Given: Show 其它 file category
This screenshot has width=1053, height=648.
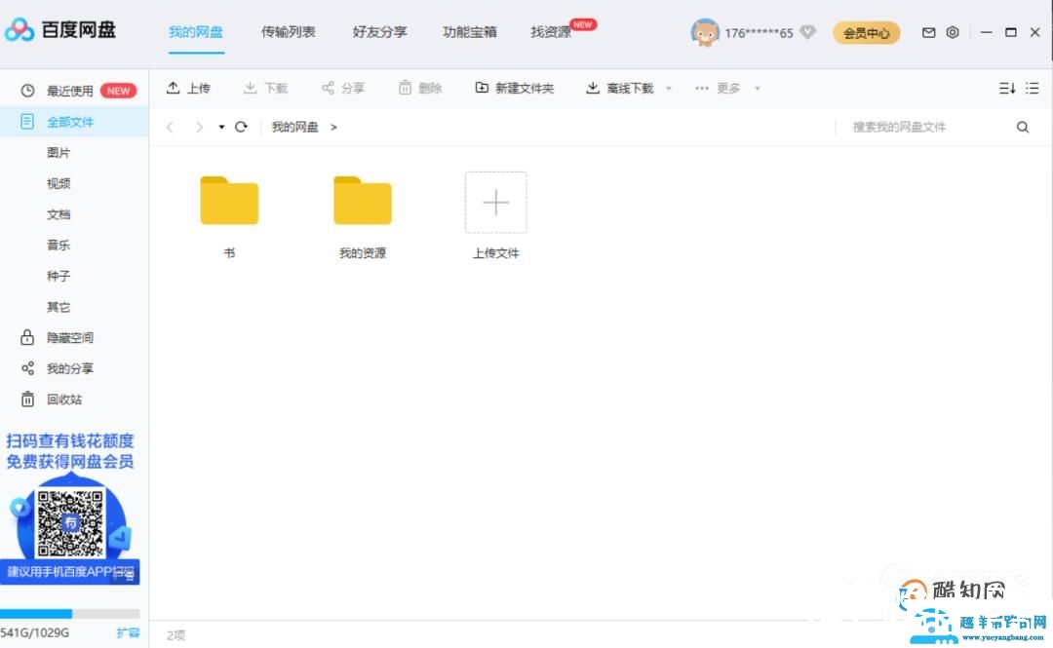Looking at the screenshot, I should pyautogui.click(x=58, y=307).
